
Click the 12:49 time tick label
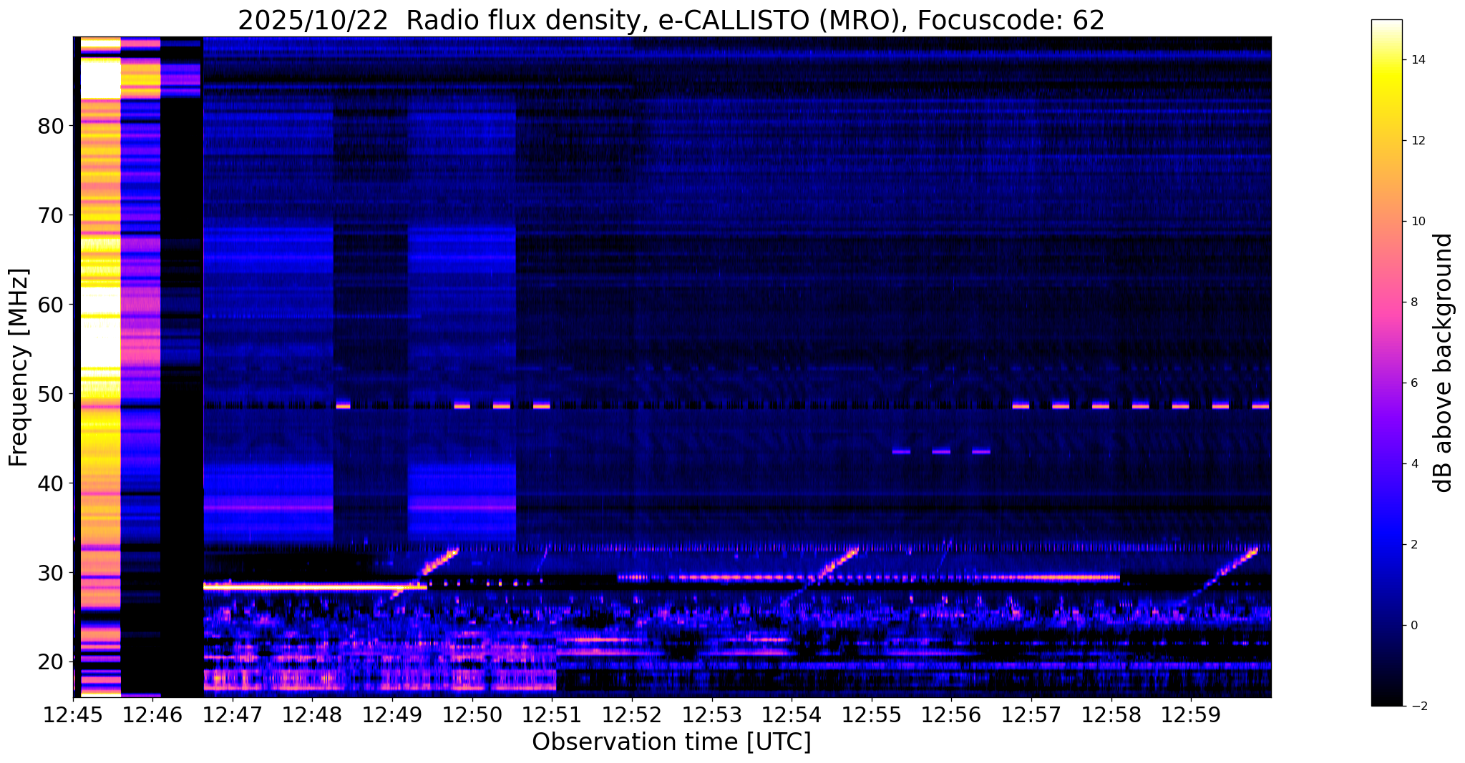tap(392, 714)
